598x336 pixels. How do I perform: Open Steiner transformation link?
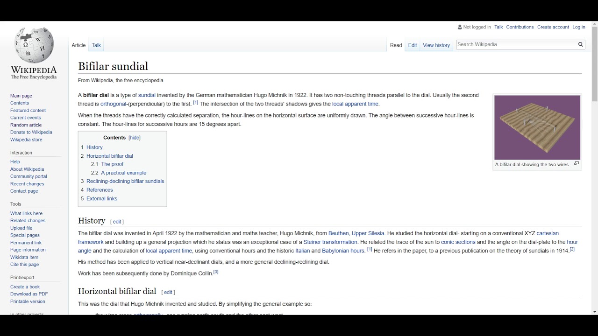pyautogui.click(x=330, y=242)
